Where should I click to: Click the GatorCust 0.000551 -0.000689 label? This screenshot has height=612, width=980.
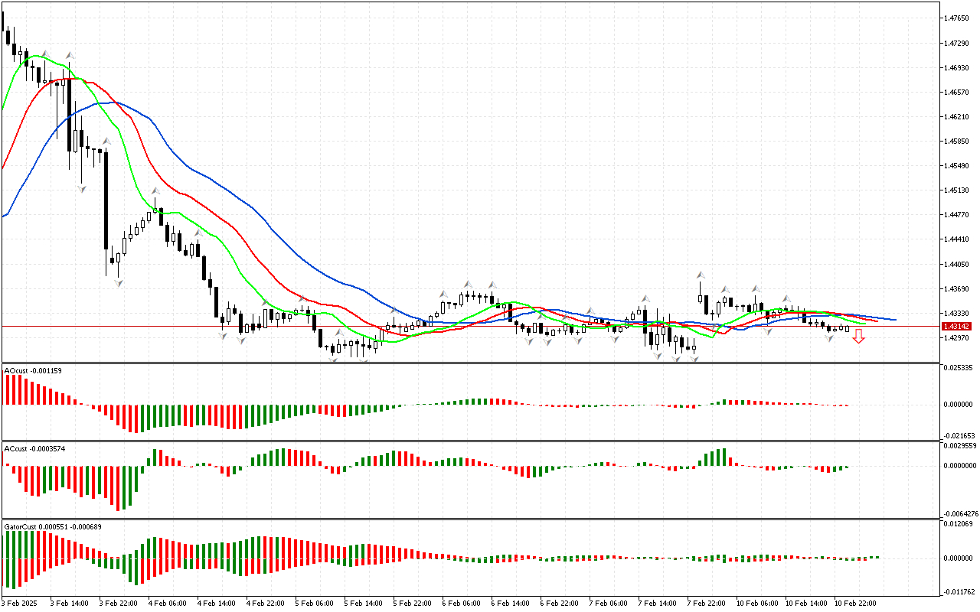[53, 526]
